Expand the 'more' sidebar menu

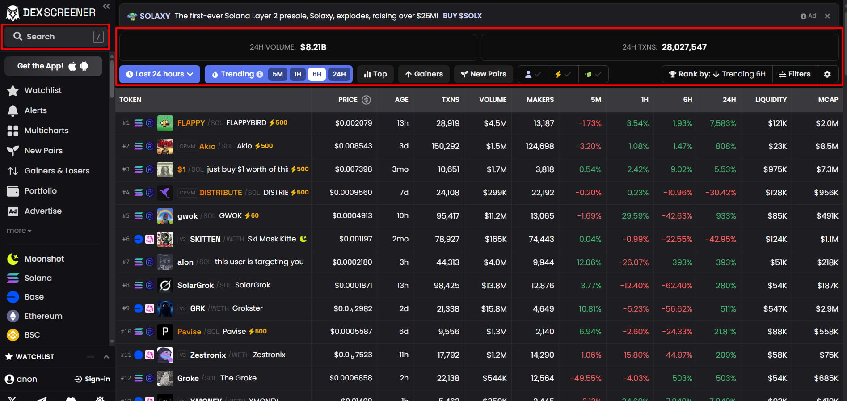click(x=19, y=231)
